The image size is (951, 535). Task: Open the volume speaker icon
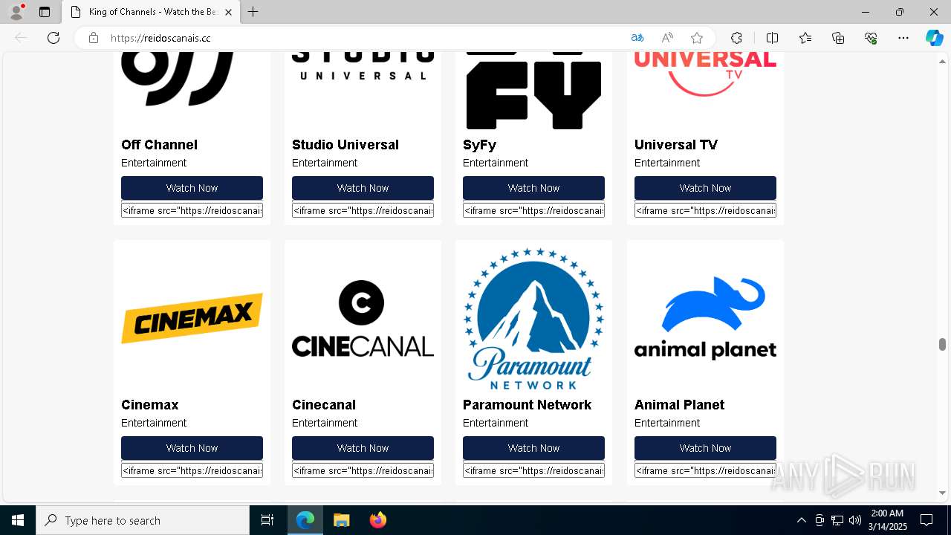855,520
